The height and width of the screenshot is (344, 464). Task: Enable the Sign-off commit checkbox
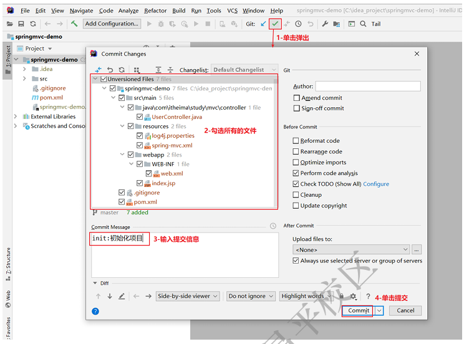point(296,108)
